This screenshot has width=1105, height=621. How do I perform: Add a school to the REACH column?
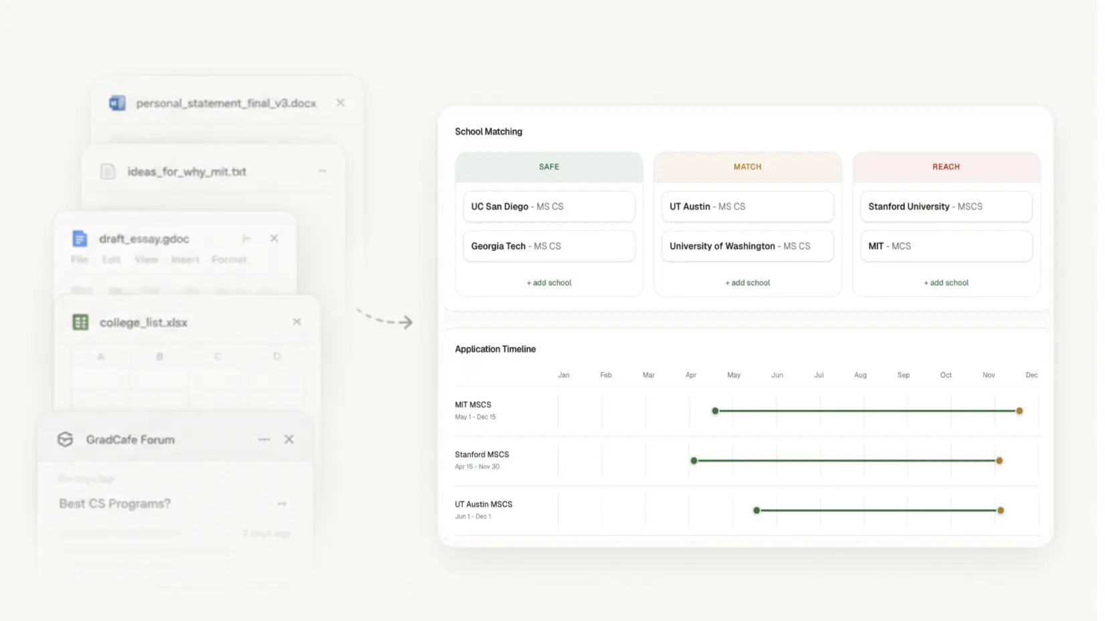click(x=946, y=282)
